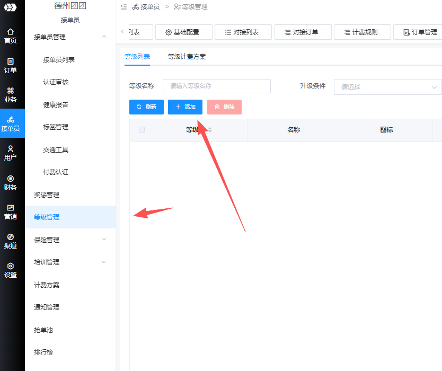Screen dimensions: 442x371
Task: Switch to the 等级计费方案 tab
Action: click(x=187, y=57)
